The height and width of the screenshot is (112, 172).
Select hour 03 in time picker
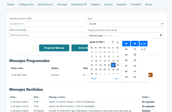pyautogui.click(x=126, y=43)
